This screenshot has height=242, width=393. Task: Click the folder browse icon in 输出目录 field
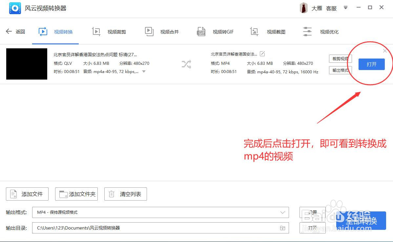pyautogui.click(x=282, y=228)
